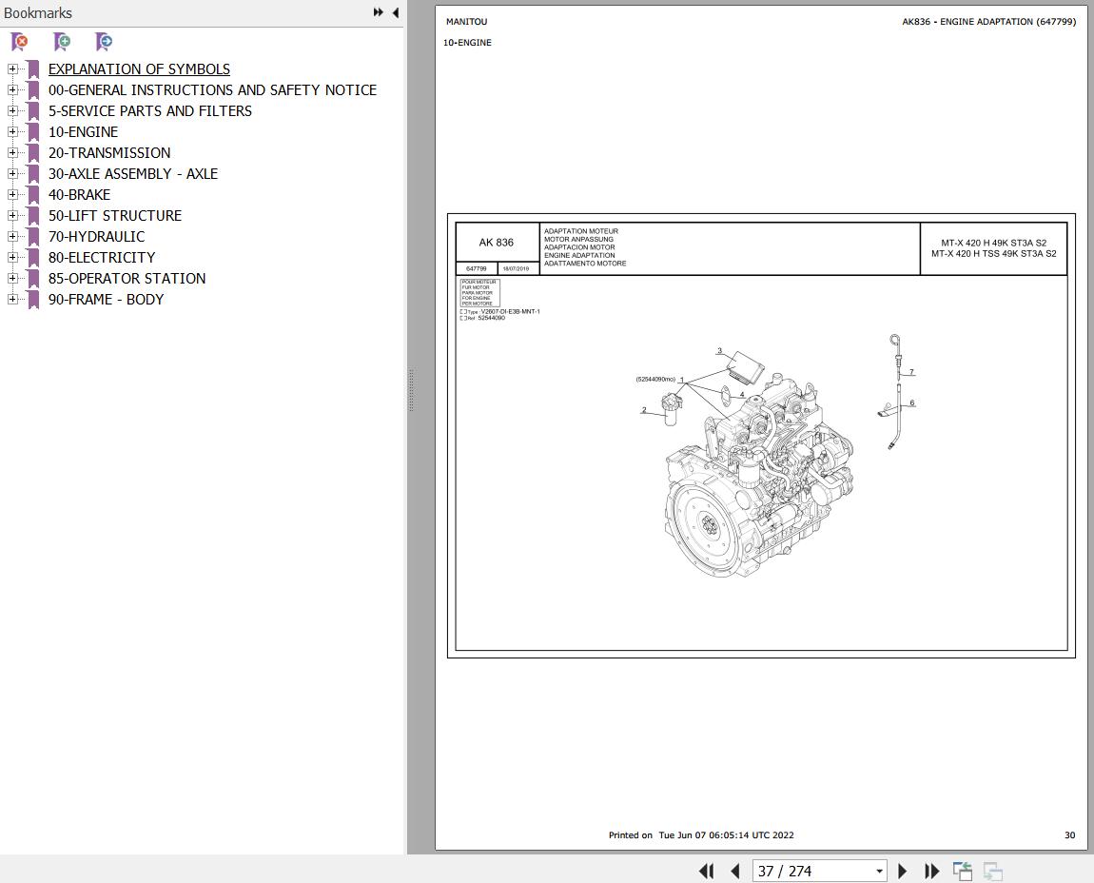Go to the first page
The image size is (1094, 883).
click(706, 871)
